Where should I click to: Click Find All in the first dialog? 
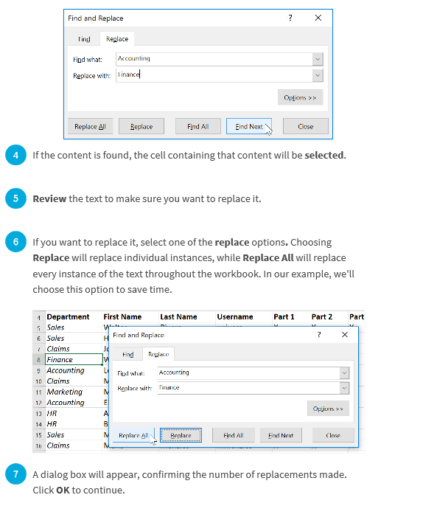[198, 126]
